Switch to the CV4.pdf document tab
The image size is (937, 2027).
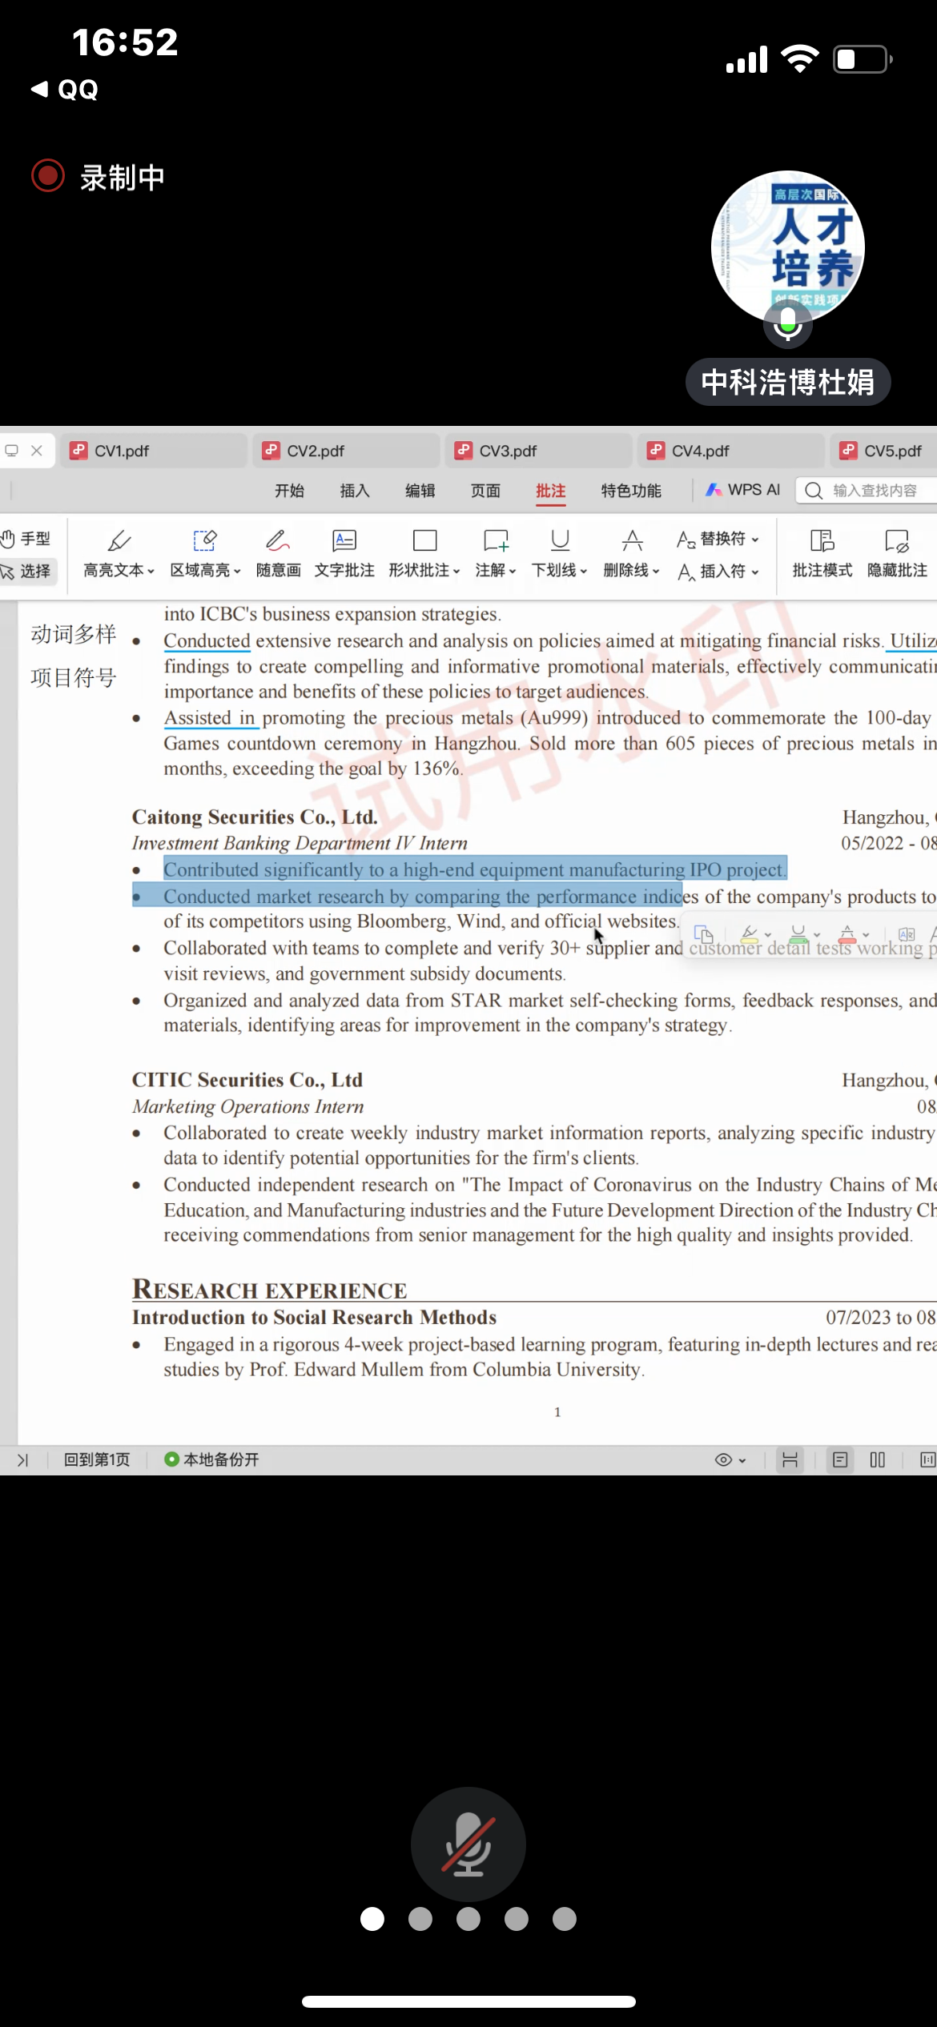[731, 451]
